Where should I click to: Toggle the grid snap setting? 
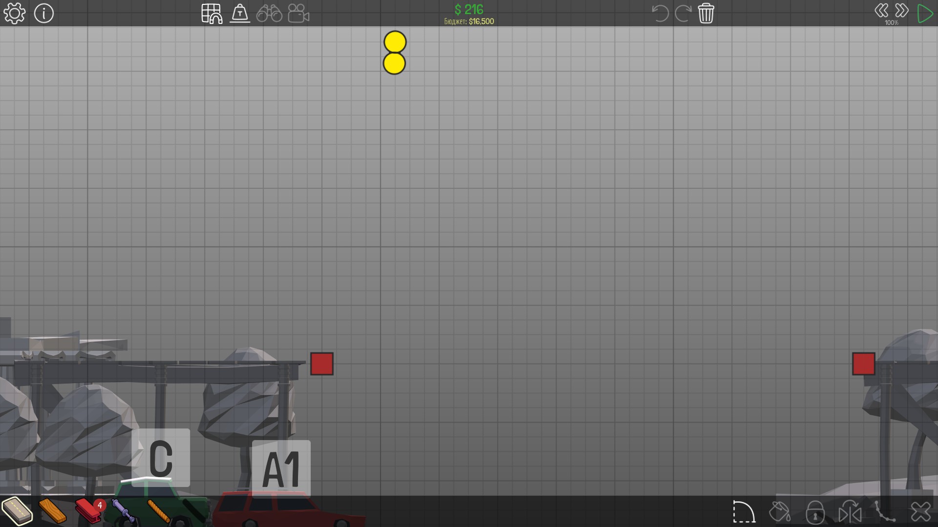point(212,13)
